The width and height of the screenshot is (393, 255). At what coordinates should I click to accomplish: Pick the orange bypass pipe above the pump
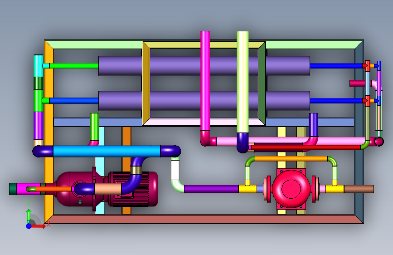tap(291, 159)
